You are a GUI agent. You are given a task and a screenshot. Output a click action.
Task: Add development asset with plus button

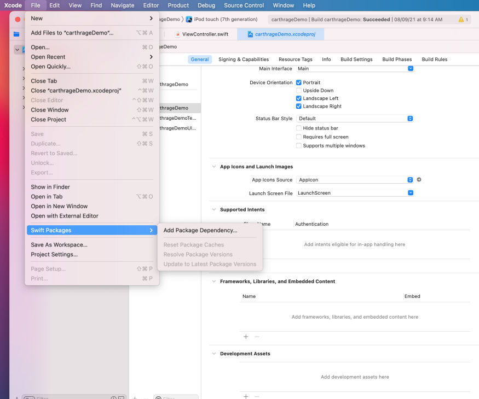coord(246,396)
